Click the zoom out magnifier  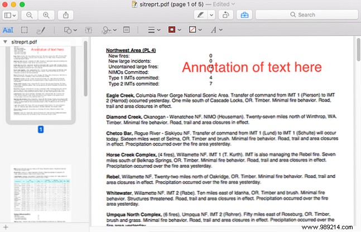[x=29, y=15]
